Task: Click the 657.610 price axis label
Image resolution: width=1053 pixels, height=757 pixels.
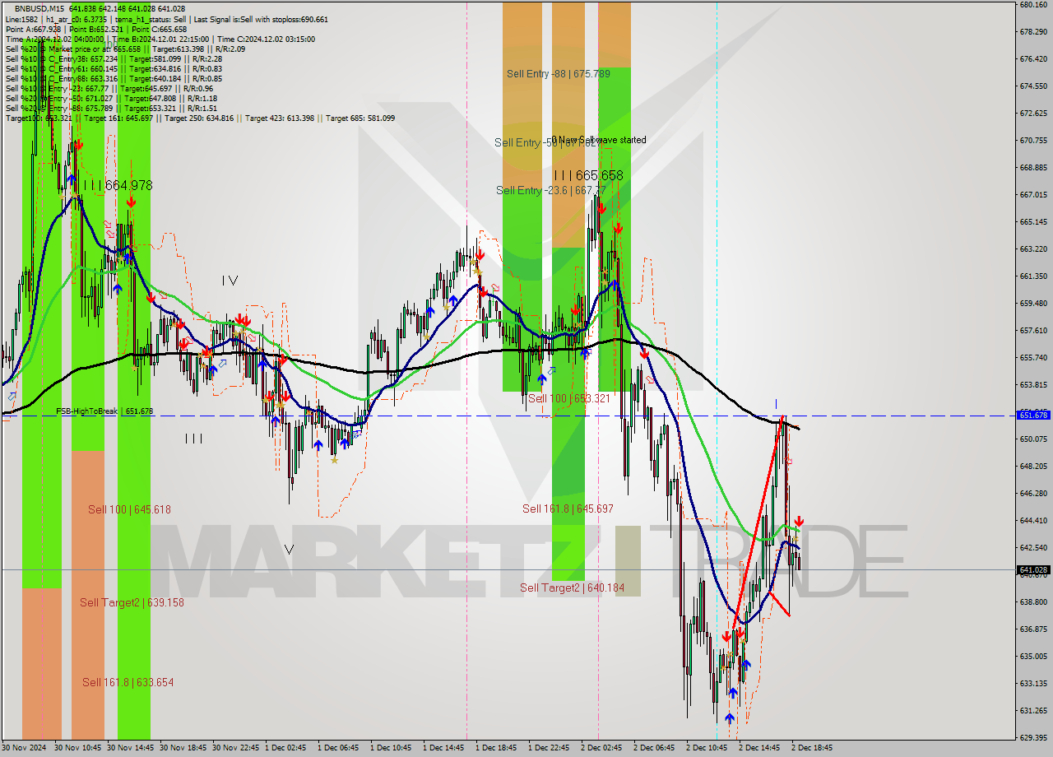Action: pyautogui.click(x=1033, y=331)
